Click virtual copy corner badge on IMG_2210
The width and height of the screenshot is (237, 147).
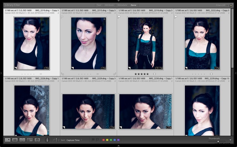[15, 68]
